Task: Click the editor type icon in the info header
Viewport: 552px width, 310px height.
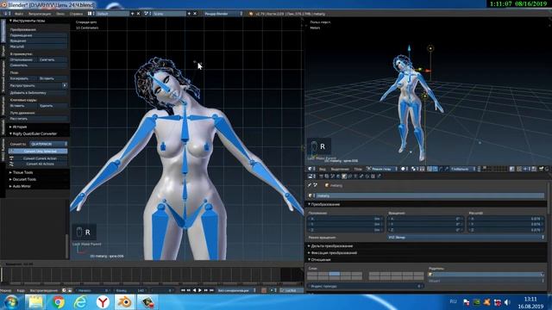Action: pyautogui.click(x=6, y=14)
